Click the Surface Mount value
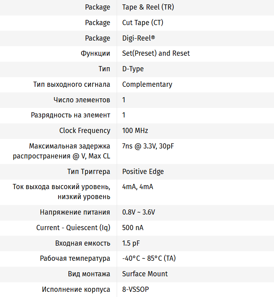Viewport: 274px width, 297px height. click(145, 274)
